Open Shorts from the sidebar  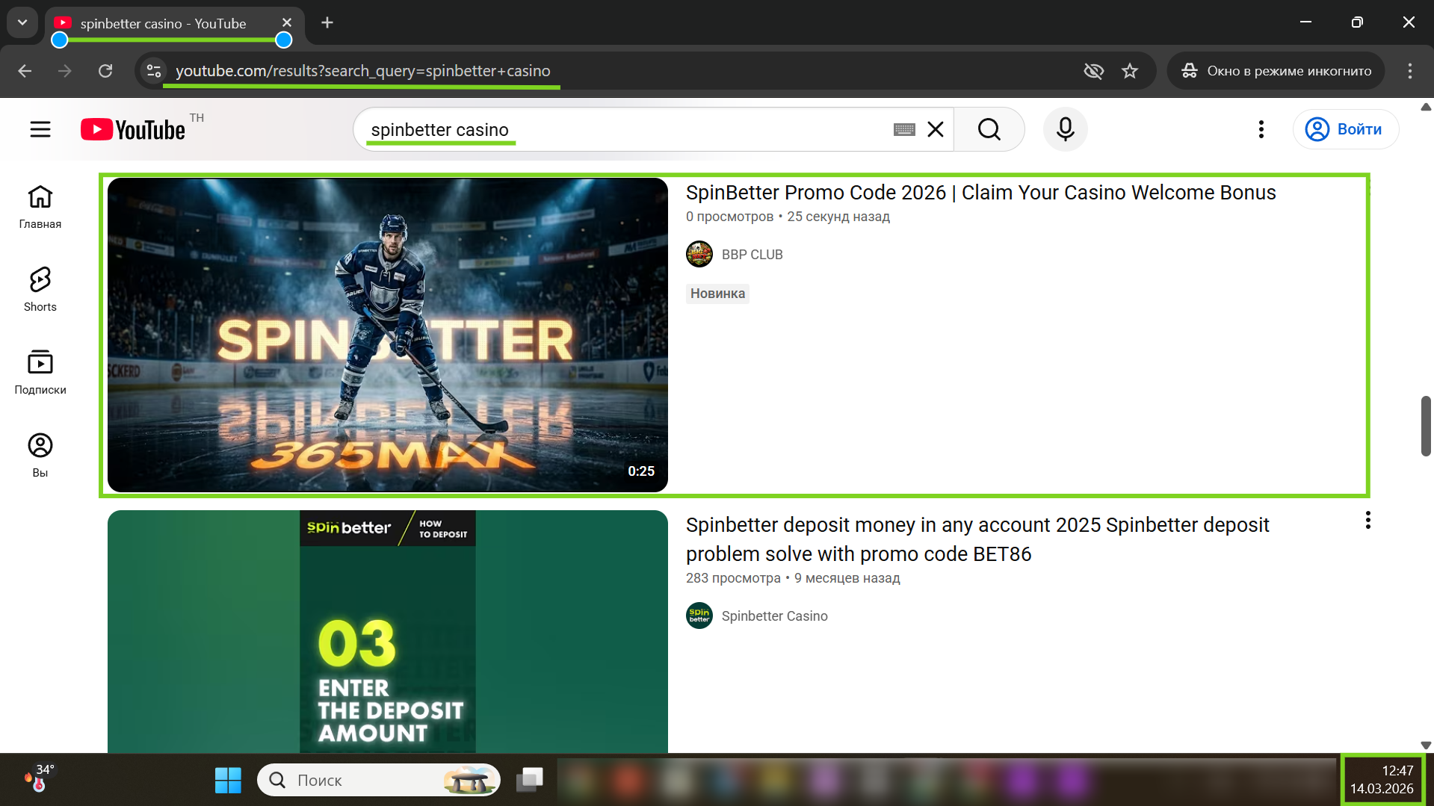[x=40, y=289]
